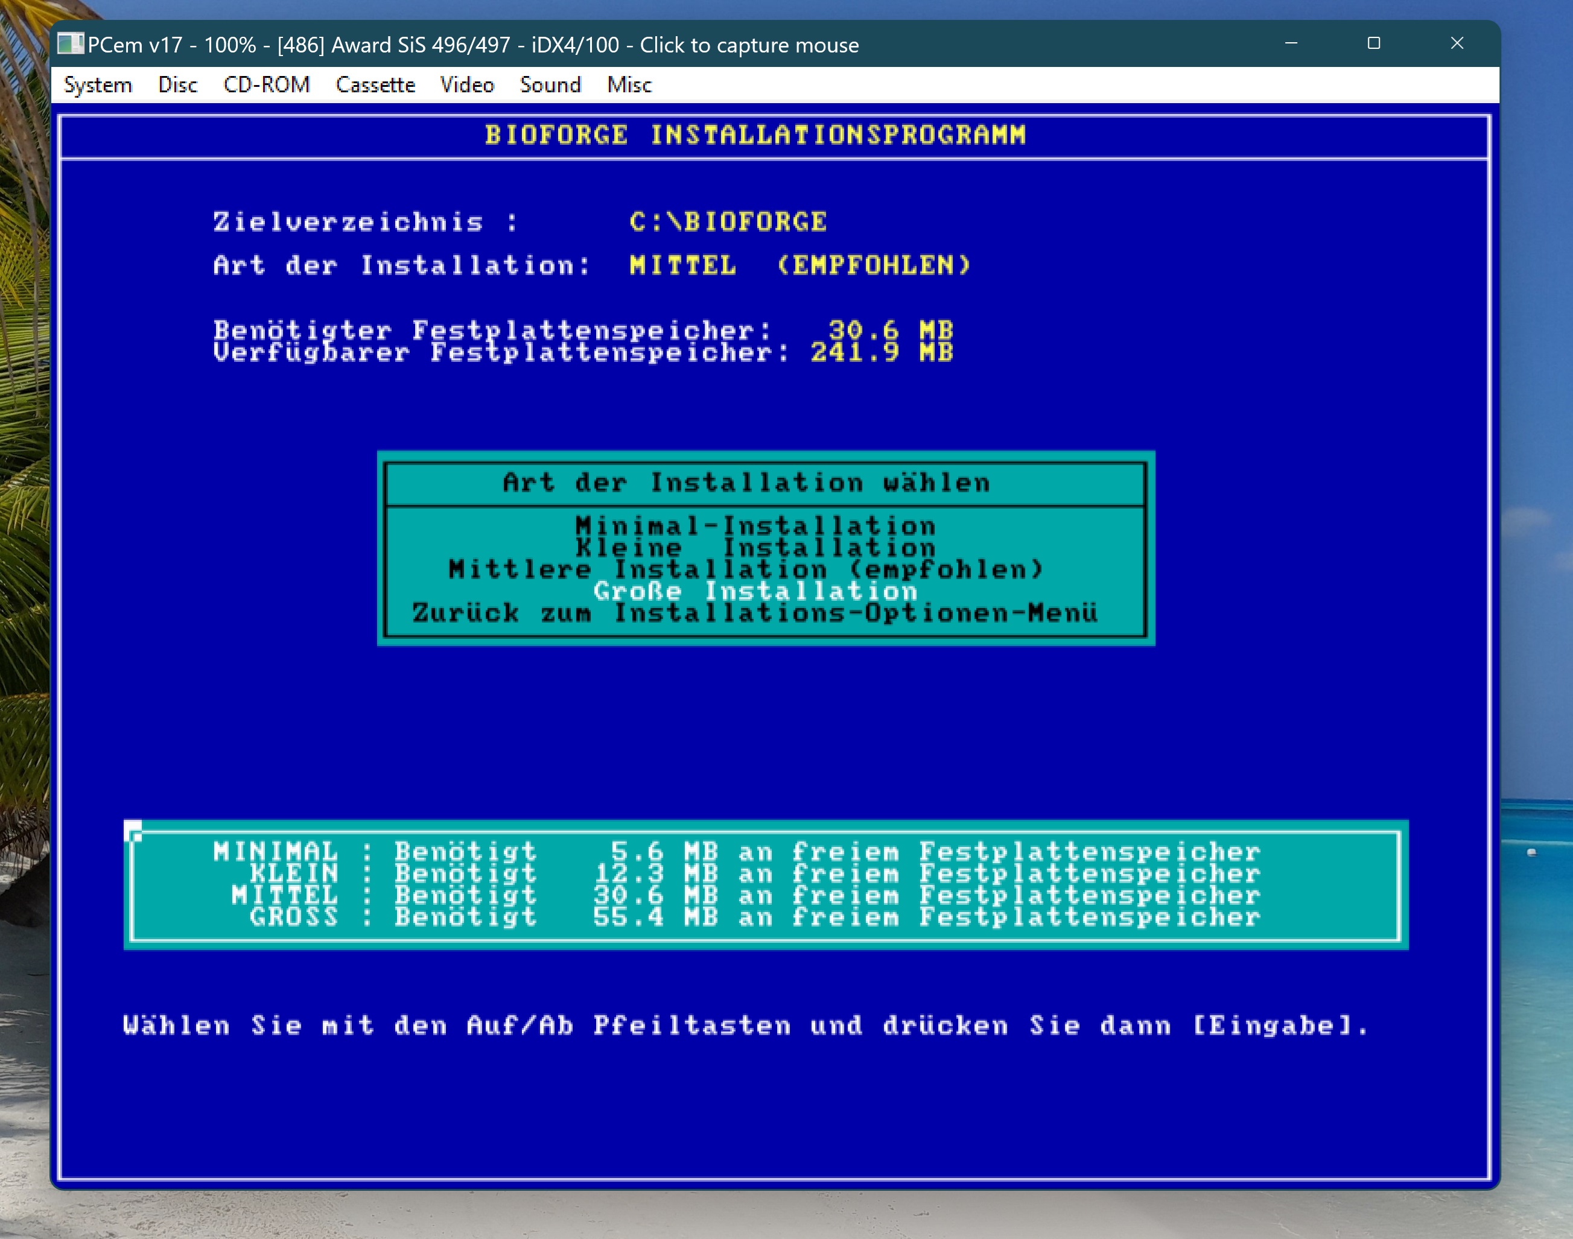
Task: Click the MITTEL 30.6 MB info line
Action: [x=746, y=895]
